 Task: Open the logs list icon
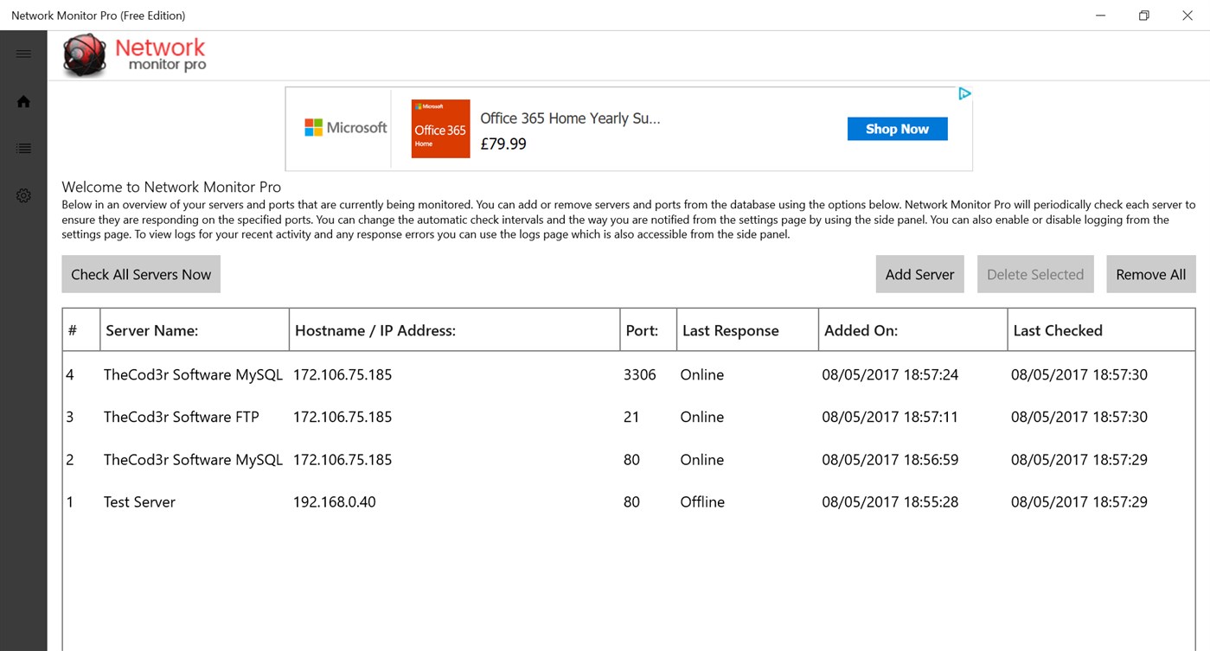[23, 149]
